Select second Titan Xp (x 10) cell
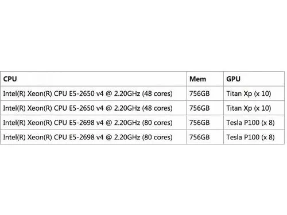The height and width of the screenshot is (215, 287). [254, 108]
